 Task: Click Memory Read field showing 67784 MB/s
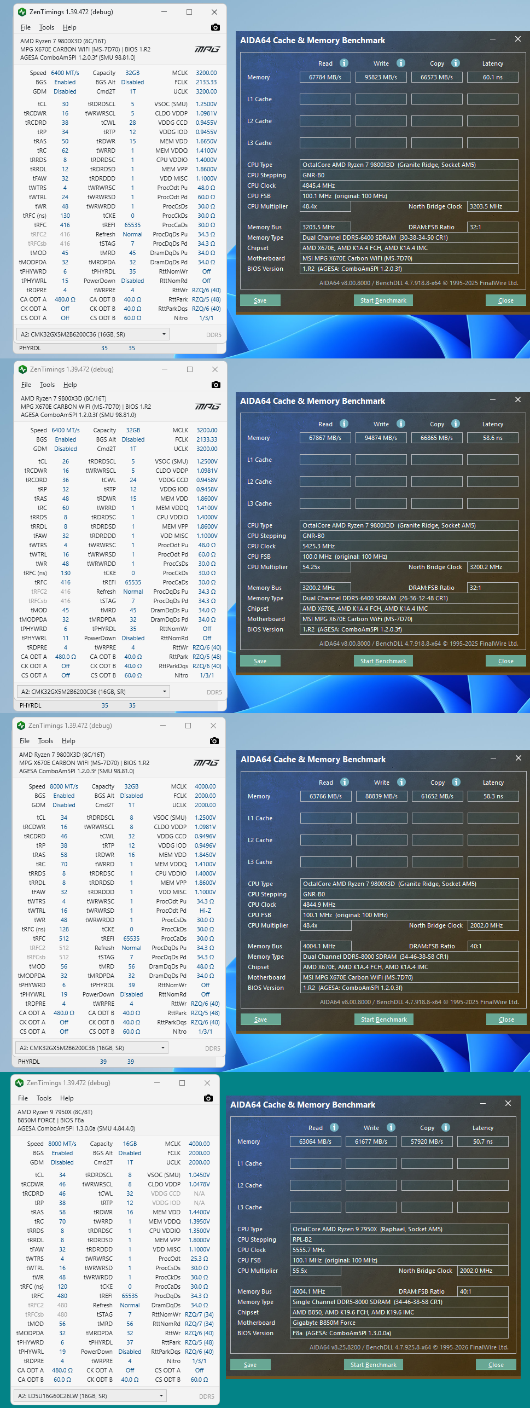coord(325,77)
